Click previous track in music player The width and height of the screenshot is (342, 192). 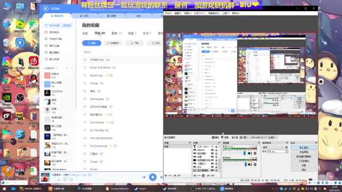click(x=144, y=177)
